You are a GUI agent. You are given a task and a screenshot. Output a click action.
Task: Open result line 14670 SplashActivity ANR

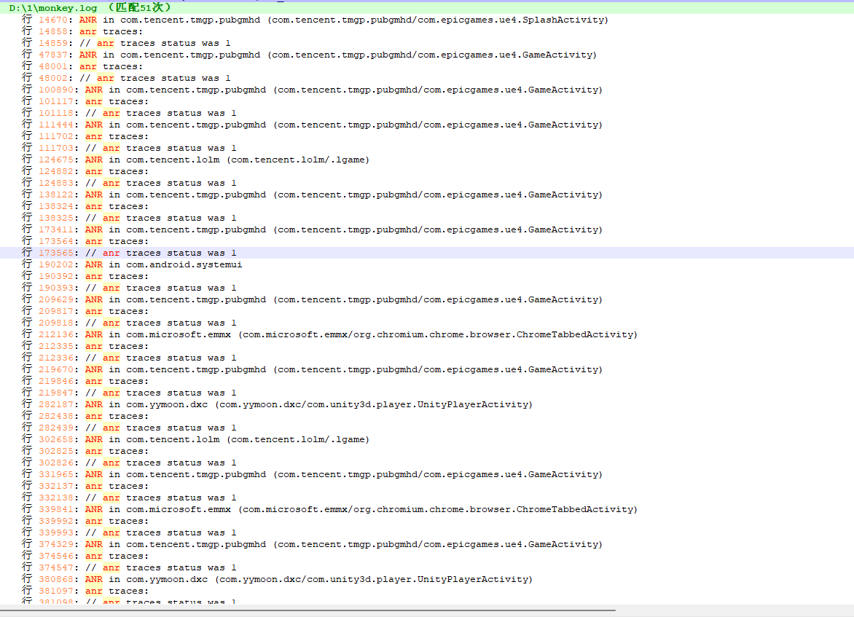pyautogui.click(x=427, y=20)
